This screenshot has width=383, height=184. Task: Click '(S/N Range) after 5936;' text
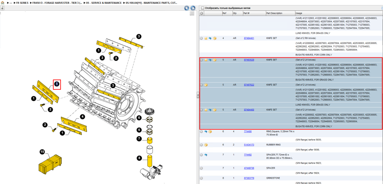[x=308, y=150]
